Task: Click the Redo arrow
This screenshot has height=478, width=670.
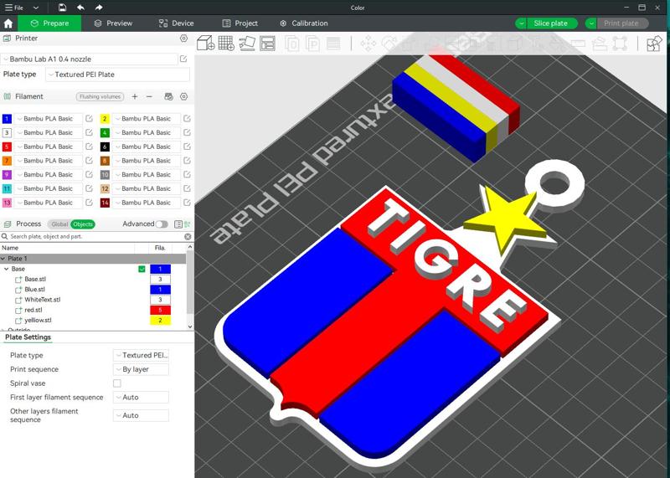Action: pos(99,8)
